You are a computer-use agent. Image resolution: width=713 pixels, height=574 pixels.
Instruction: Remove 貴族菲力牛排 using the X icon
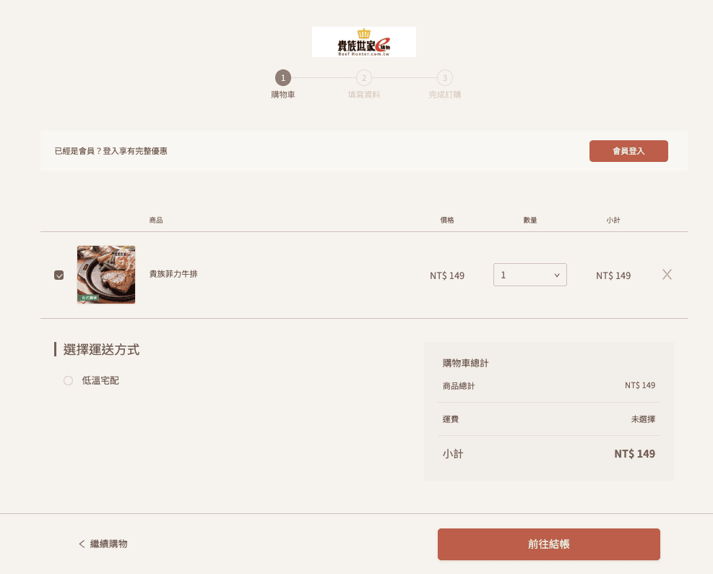(x=666, y=274)
